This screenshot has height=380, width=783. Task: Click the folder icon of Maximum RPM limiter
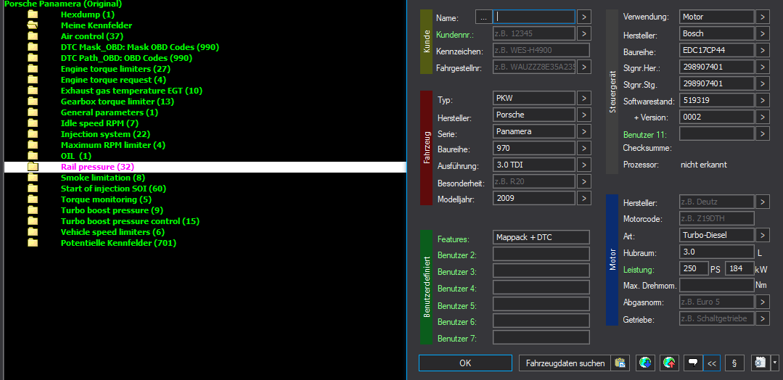[x=33, y=145]
